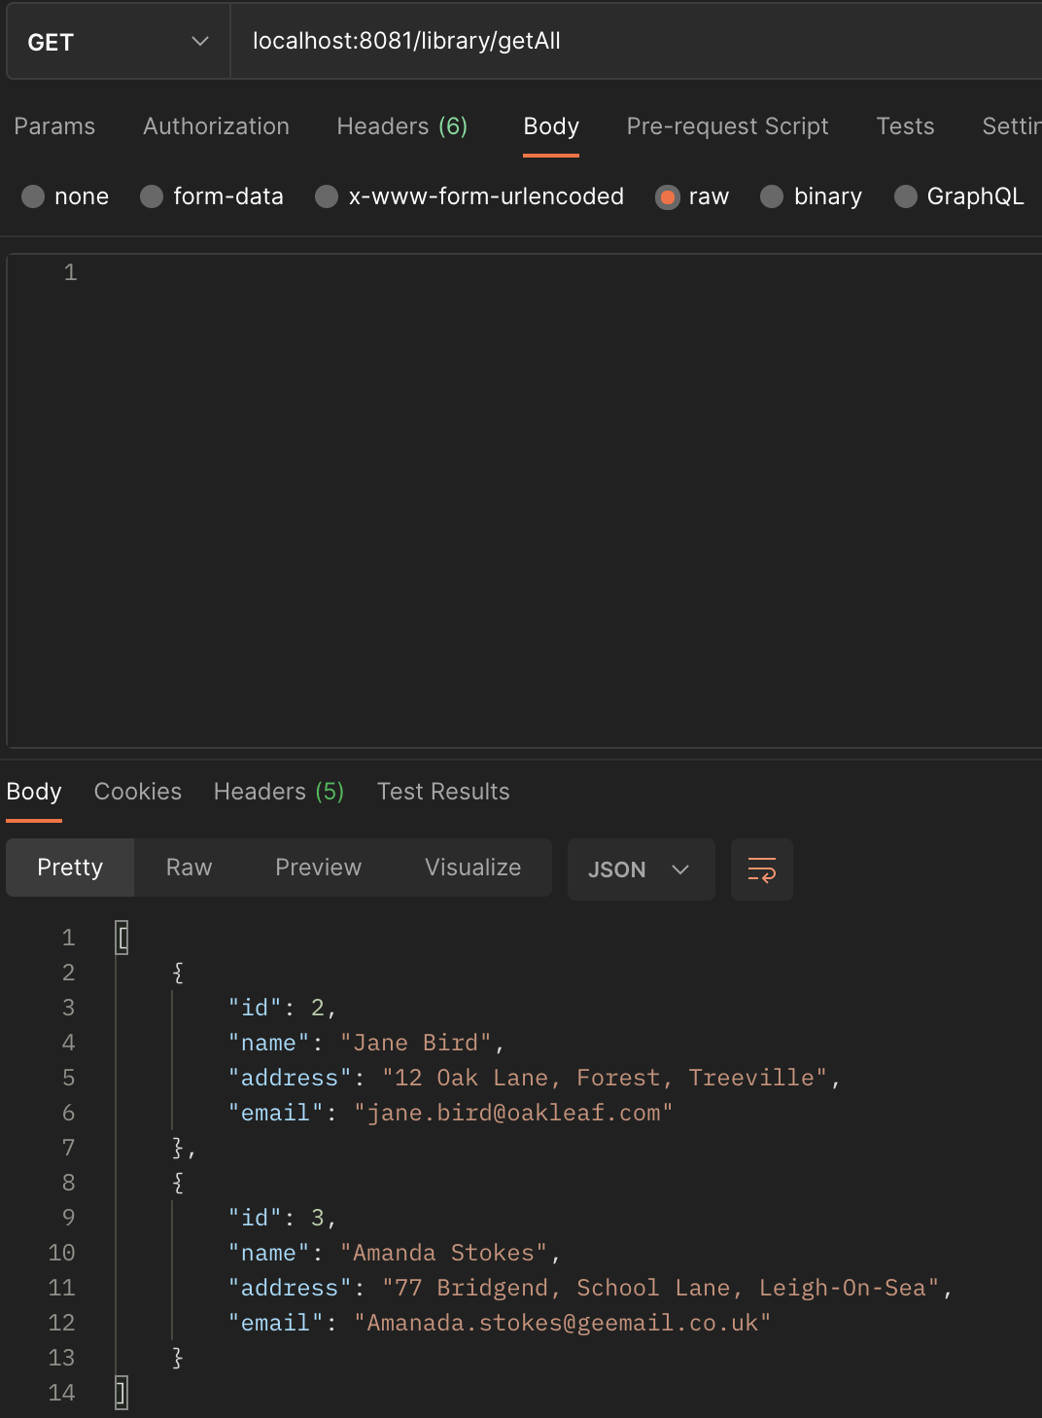Viewport: 1042px width, 1418px height.
Task: Collapse the JSON array bracket on response line 1
Action: click(122, 938)
